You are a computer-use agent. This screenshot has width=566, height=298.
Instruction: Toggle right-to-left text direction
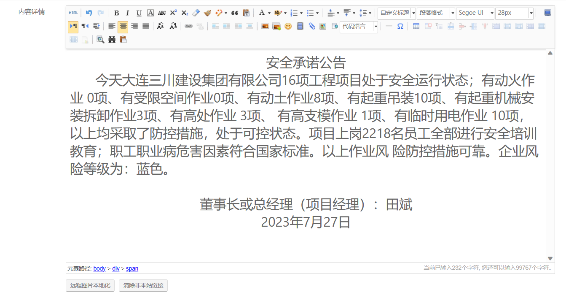[x=85, y=26]
